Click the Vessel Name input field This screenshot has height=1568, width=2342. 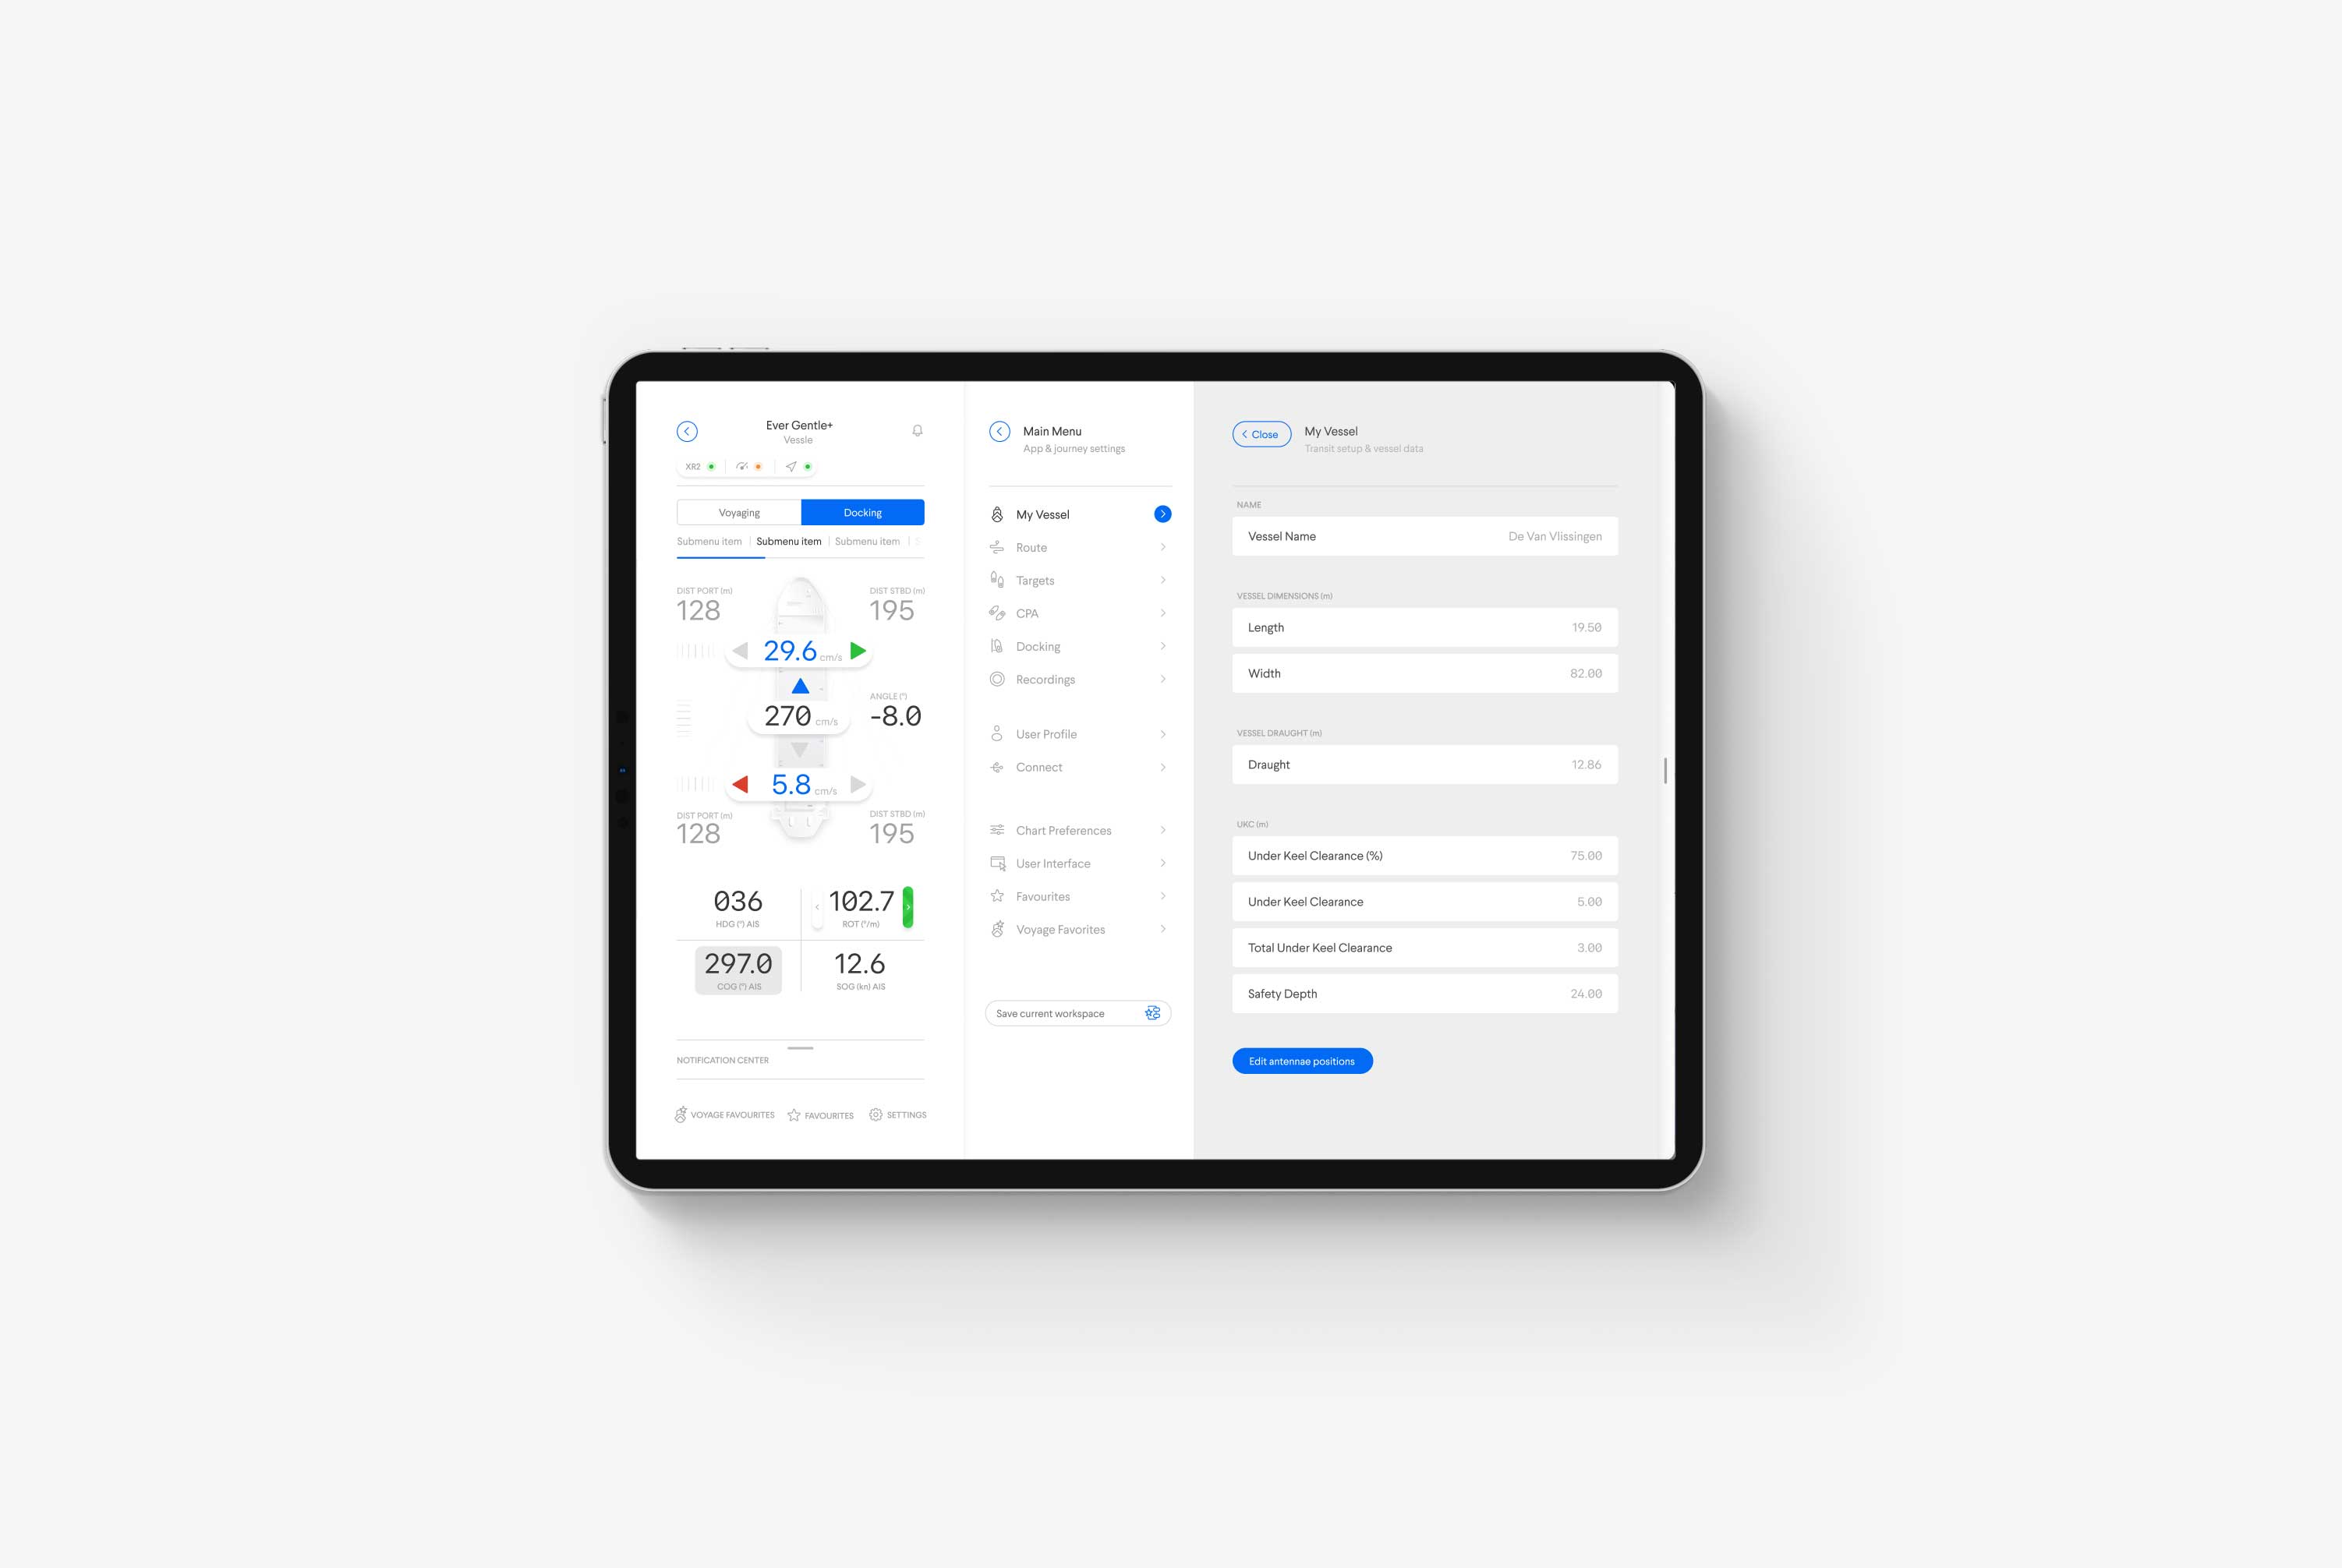[x=1423, y=535]
